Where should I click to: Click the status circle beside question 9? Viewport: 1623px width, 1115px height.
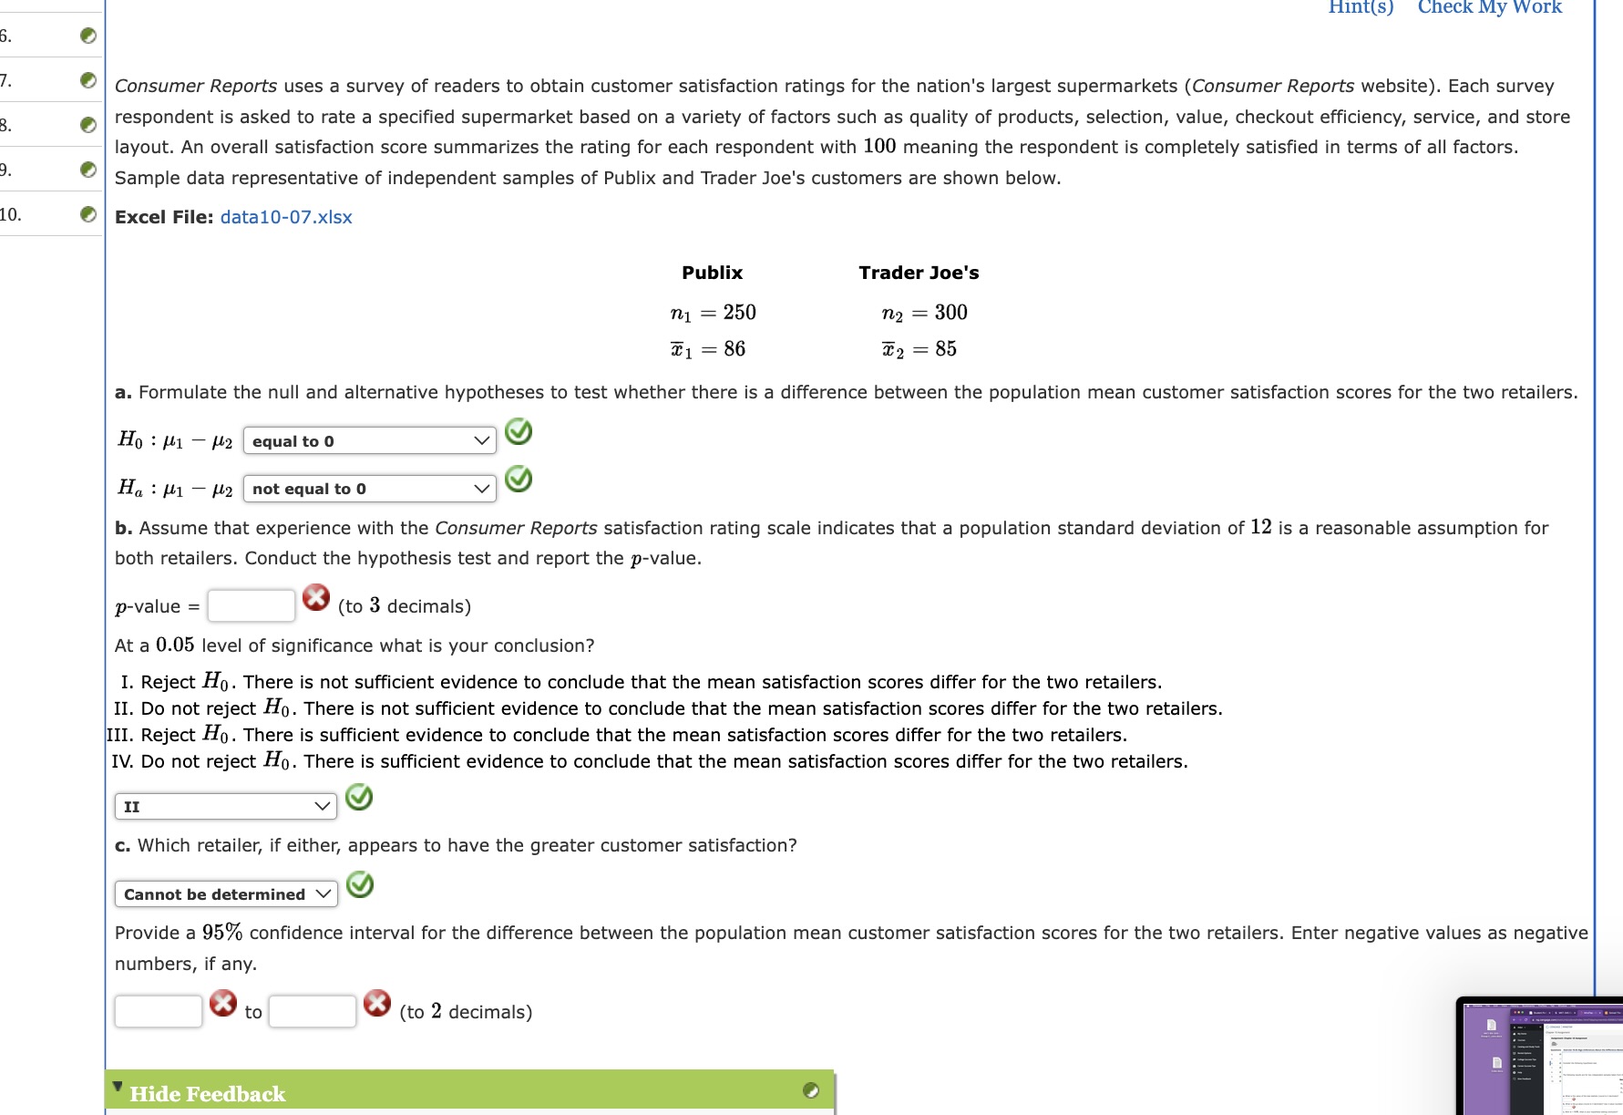point(86,168)
